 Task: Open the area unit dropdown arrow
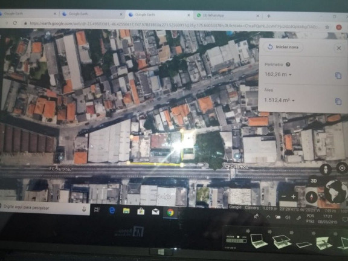click(x=293, y=100)
